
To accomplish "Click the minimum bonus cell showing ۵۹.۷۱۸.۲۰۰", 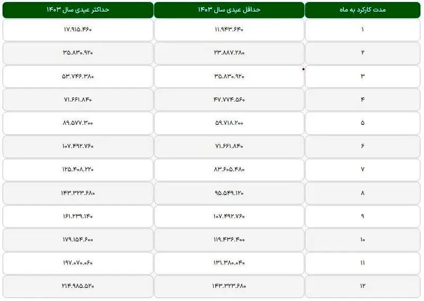I will (229, 123).
